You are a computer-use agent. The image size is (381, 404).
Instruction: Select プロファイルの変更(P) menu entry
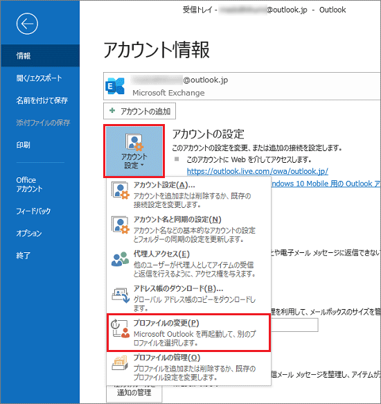tap(188, 333)
